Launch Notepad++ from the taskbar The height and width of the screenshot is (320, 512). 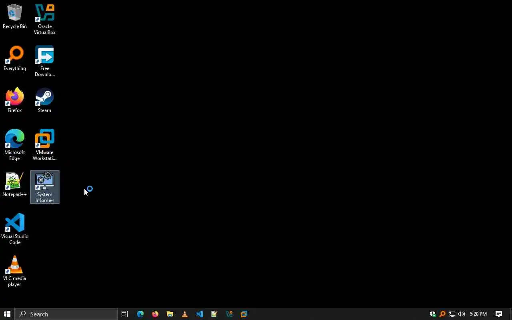pos(214,314)
